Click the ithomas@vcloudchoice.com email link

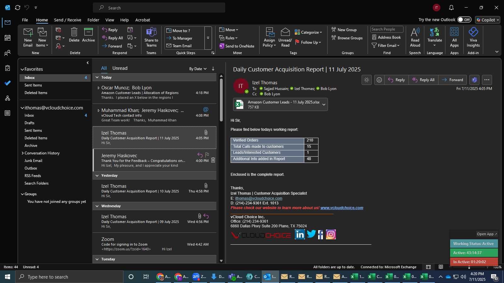click(259, 198)
